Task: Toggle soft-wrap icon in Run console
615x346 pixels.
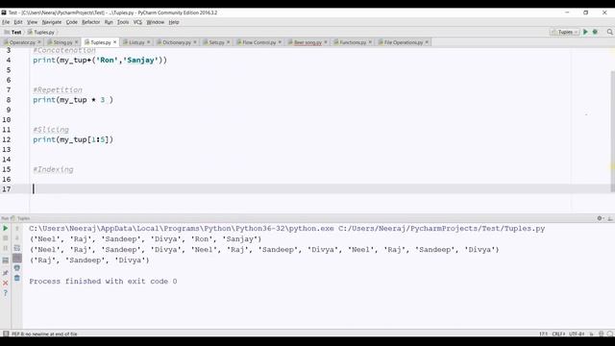Action: point(17,248)
